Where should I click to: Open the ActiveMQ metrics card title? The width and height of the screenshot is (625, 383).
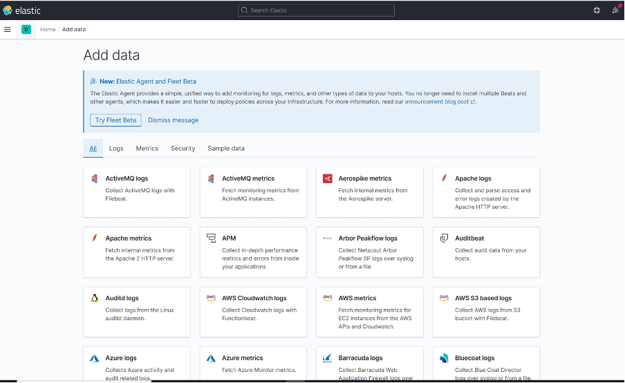pyautogui.click(x=248, y=178)
